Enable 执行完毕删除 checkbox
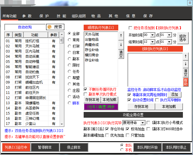The width and height of the screenshot is (193, 155). pyautogui.click(x=157, y=100)
